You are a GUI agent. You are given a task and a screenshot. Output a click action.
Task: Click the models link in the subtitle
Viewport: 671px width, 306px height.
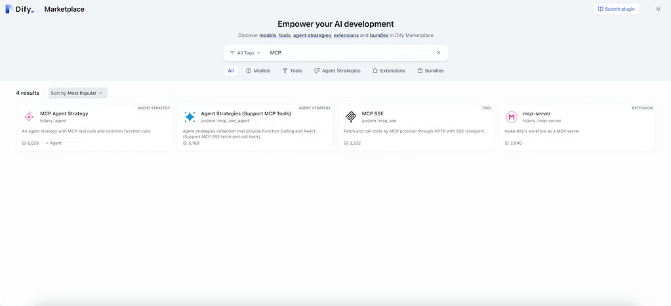point(268,35)
